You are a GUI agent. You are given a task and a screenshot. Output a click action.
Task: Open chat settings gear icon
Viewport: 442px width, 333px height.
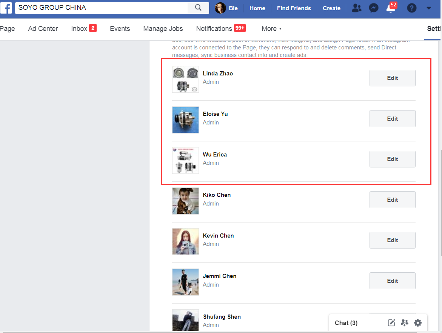[418, 322]
